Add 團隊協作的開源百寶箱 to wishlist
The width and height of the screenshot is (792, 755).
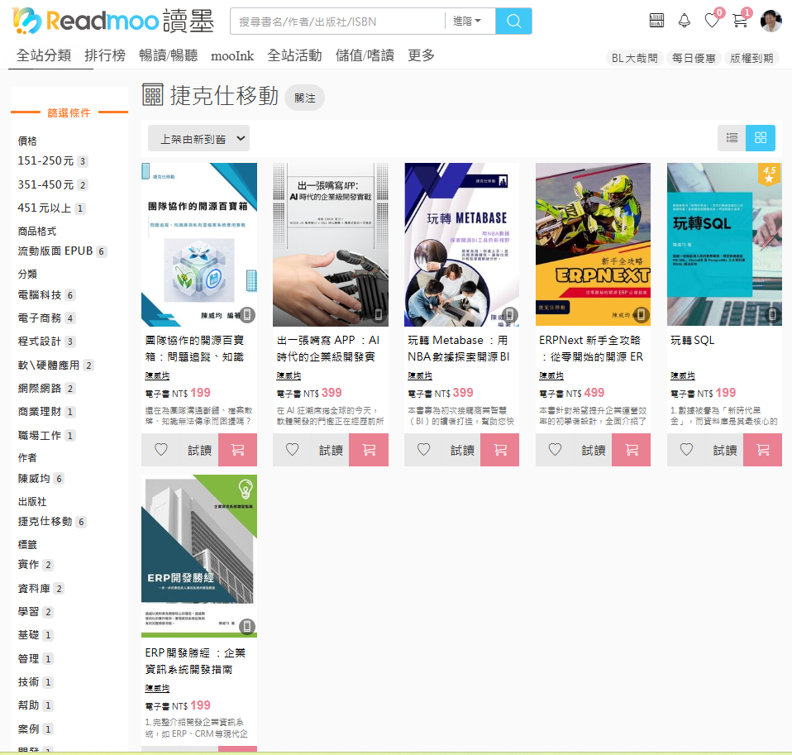160,450
